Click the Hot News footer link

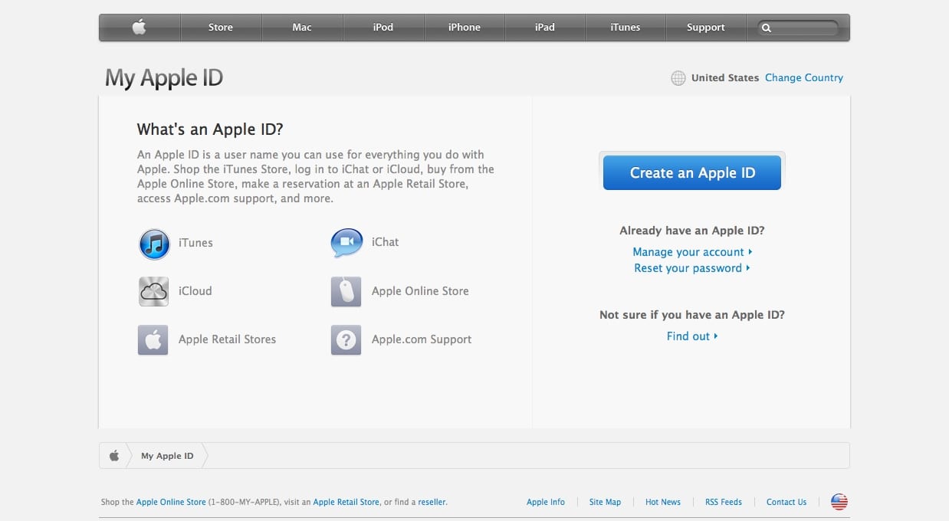point(663,503)
